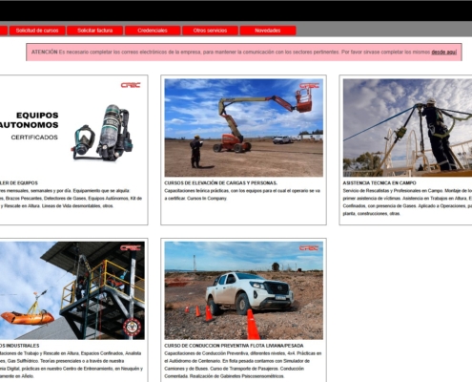The image size is (472, 382).
Task: Click the partially visible red menu button at left
Action: (4, 31)
